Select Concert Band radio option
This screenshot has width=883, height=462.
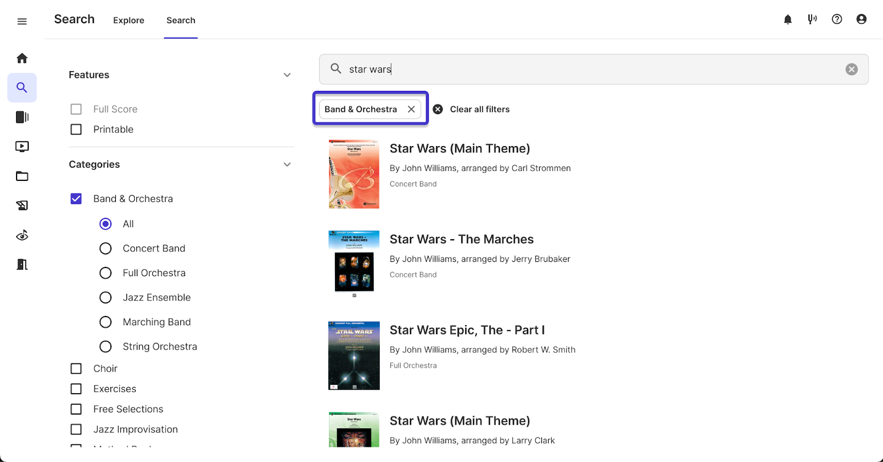pos(105,249)
